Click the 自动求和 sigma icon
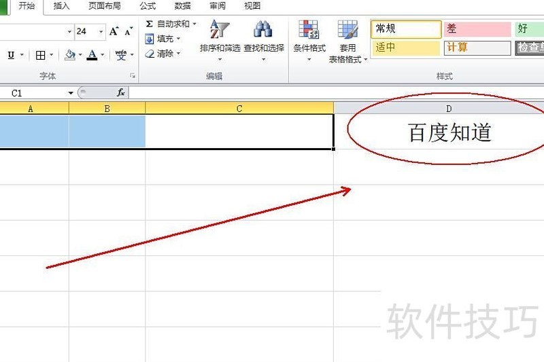The image size is (544, 362). tap(149, 24)
